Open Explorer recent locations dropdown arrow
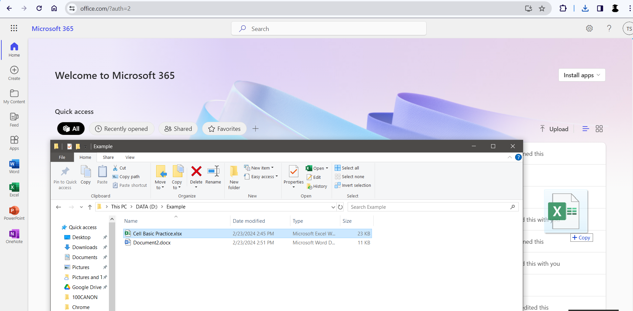The image size is (633, 311). click(x=81, y=207)
